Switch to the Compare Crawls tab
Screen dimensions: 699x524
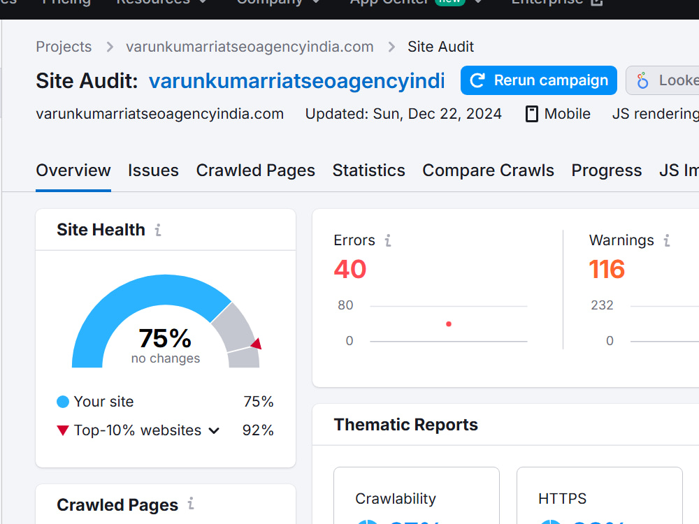coord(488,170)
